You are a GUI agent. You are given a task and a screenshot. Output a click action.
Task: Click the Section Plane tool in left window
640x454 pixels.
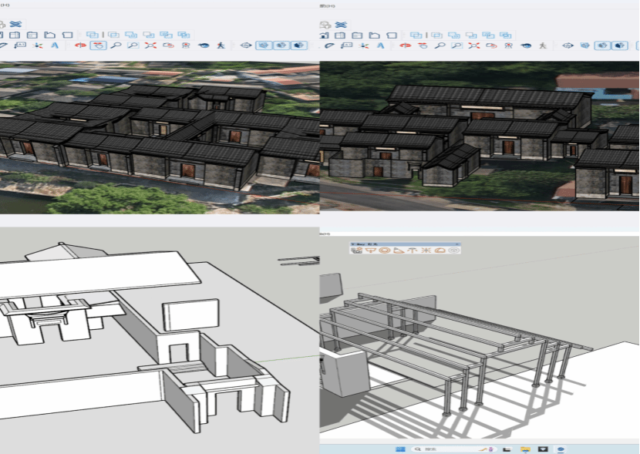coord(247,45)
